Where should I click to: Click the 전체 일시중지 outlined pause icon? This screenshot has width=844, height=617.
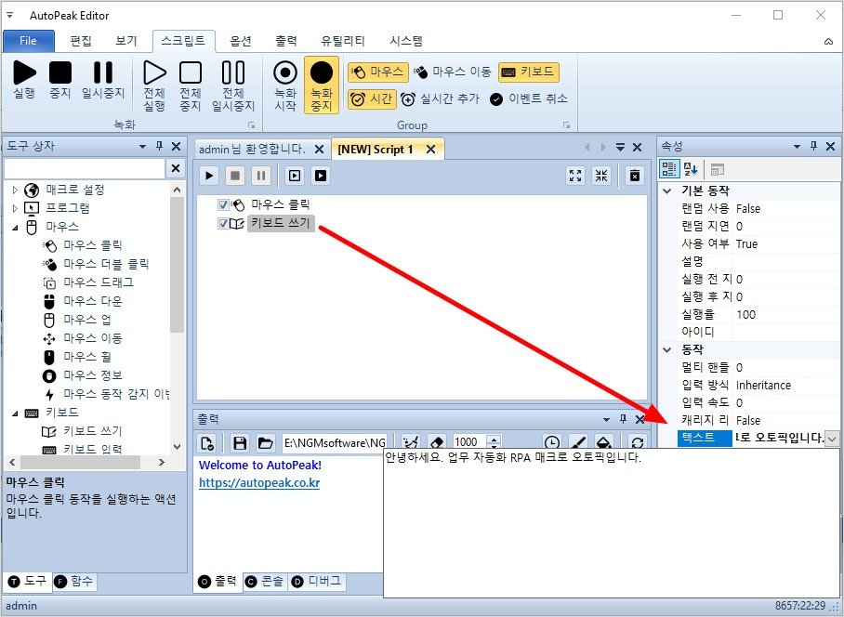click(x=233, y=72)
